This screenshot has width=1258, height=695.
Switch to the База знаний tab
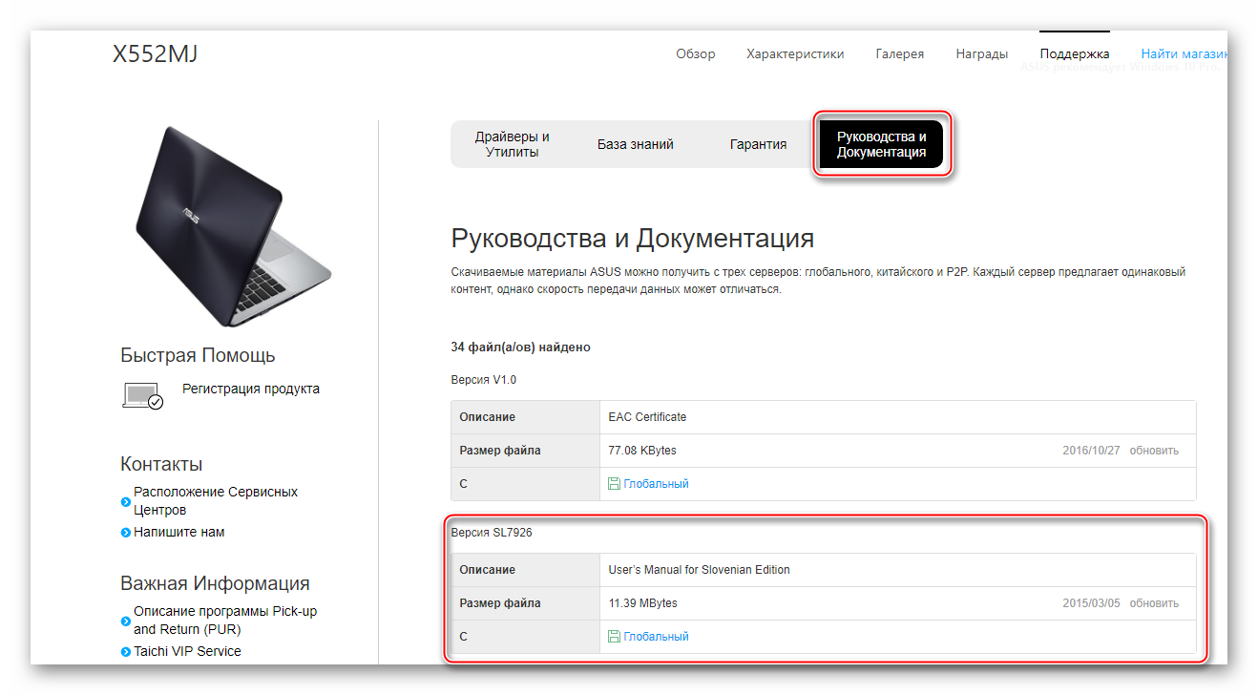(636, 144)
